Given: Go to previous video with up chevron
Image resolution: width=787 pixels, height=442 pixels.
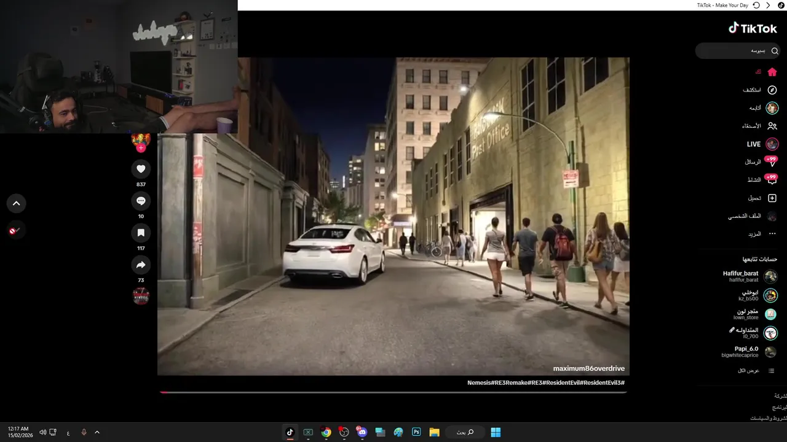Looking at the screenshot, I should [x=16, y=203].
